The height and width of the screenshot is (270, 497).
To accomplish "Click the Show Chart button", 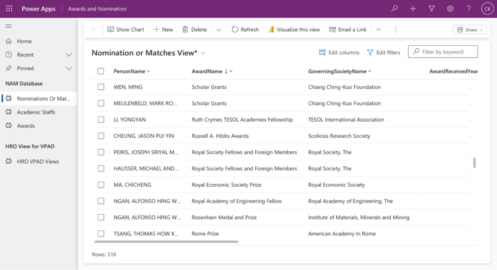I will point(125,29).
